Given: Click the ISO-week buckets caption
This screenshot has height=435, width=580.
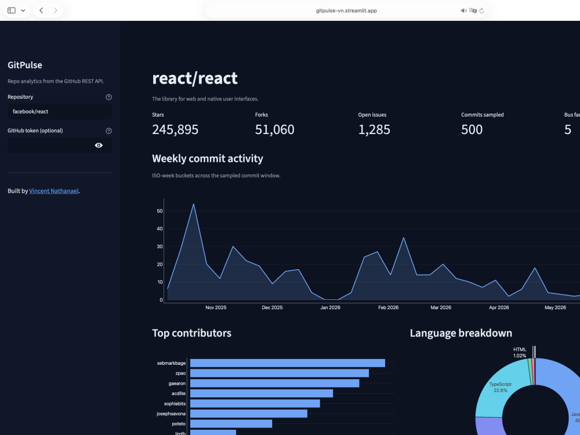Looking at the screenshot, I should pos(216,176).
